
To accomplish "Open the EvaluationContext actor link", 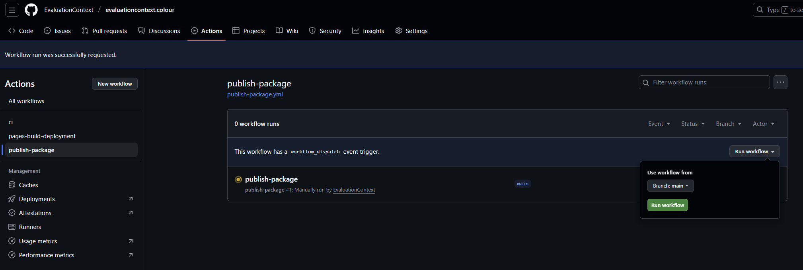I will 354,190.
